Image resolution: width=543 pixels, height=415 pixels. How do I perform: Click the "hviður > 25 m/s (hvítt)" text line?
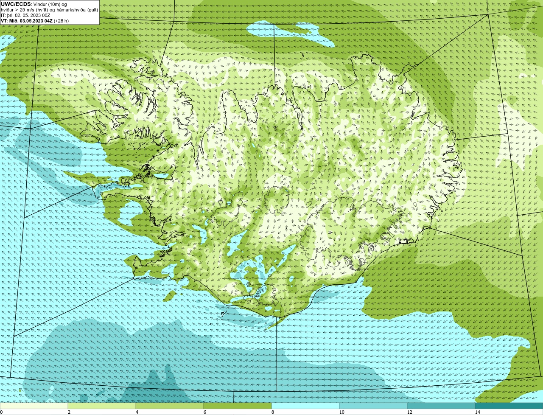coord(25,9)
